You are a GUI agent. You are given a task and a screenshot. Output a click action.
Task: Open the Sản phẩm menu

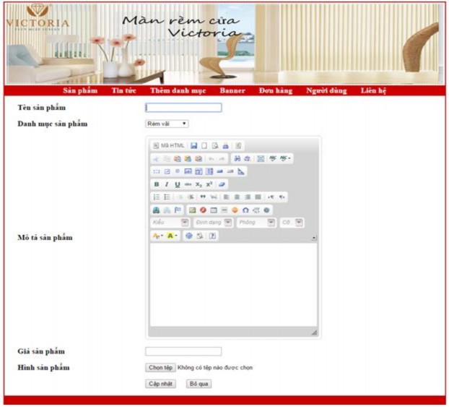tap(79, 91)
